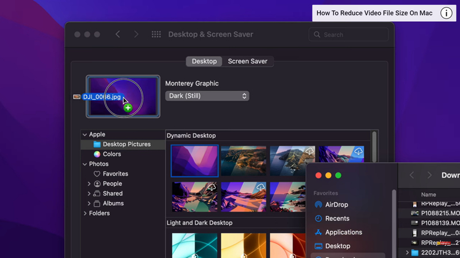
Task: Open Recents in Finder sidebar
Action: tap(337, 218)
